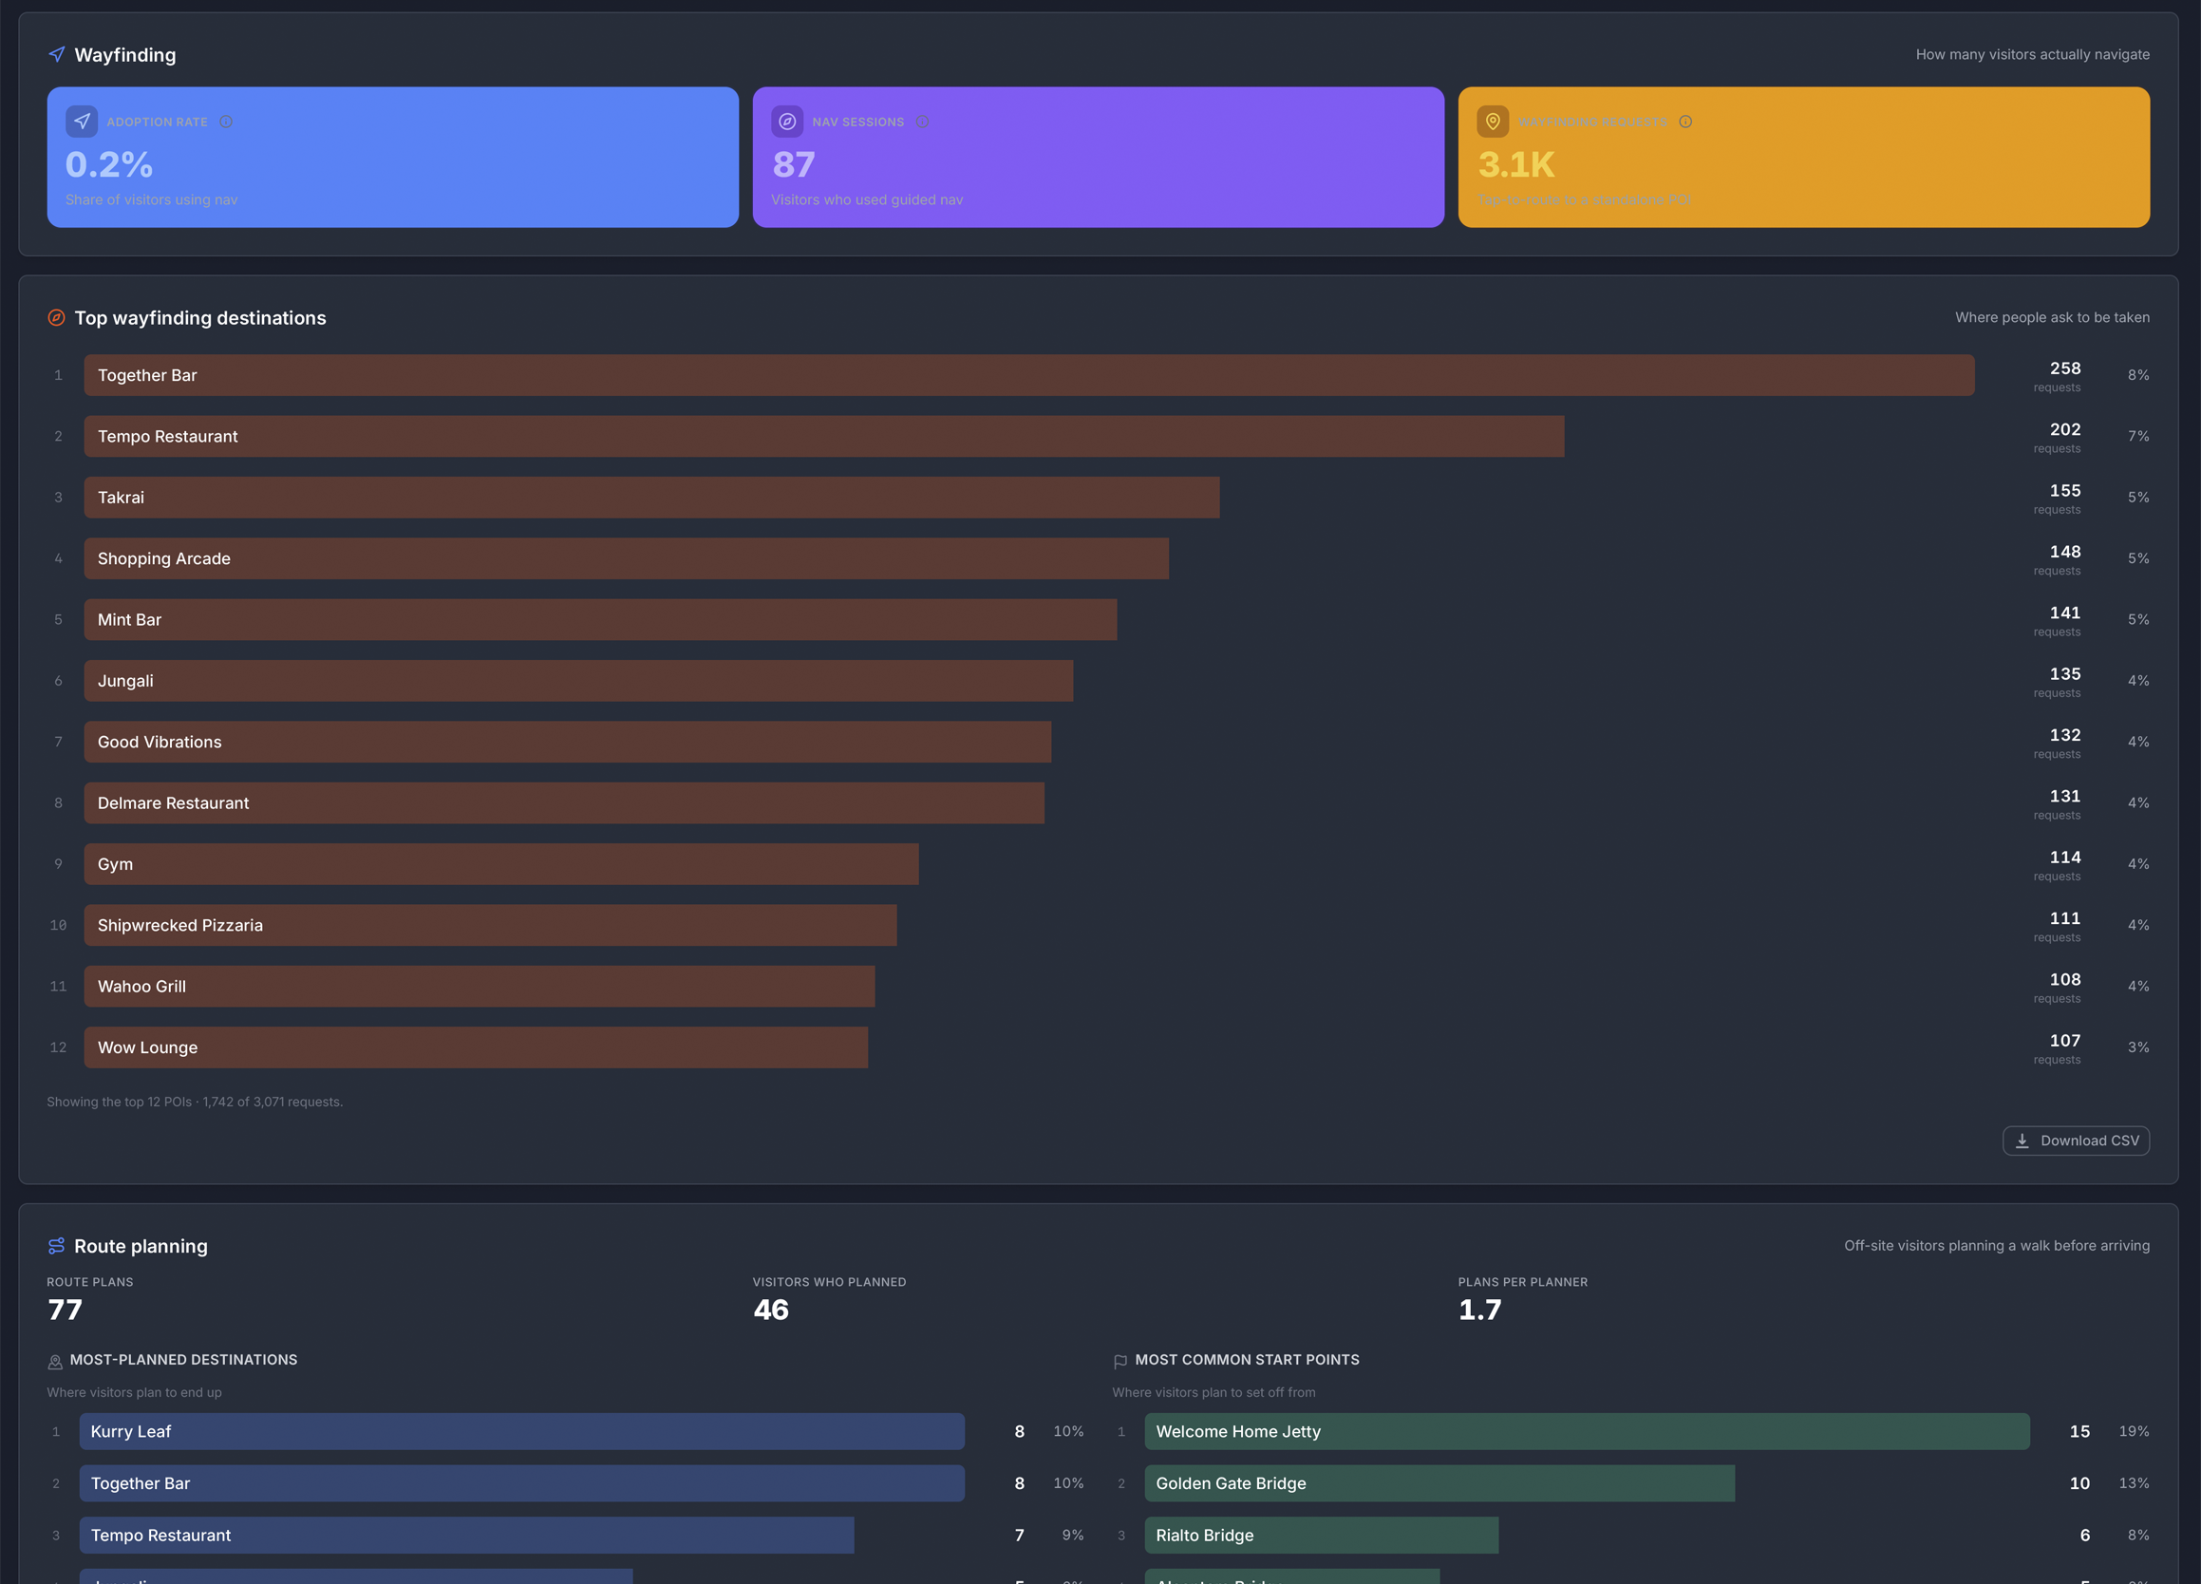Open the Wayfinding Requests info icon

tap(1685, 122)
